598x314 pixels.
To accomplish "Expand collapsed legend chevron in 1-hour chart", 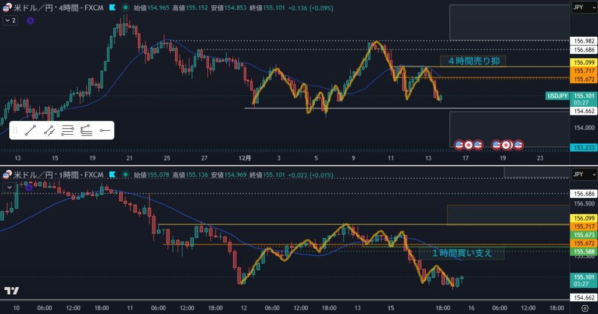I will click(8, 186).
